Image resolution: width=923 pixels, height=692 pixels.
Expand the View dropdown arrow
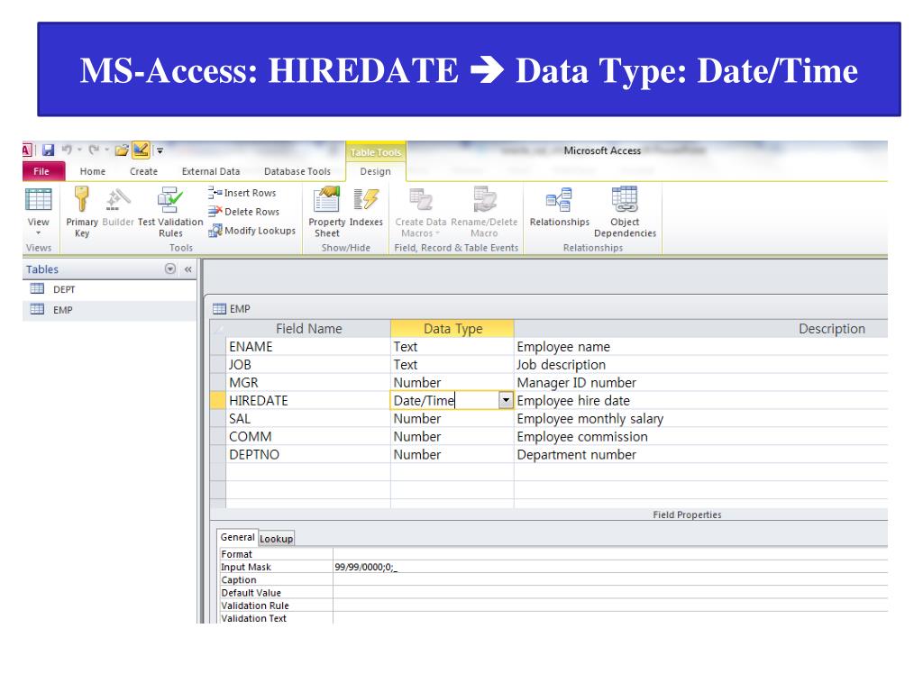tap(38, 233)
